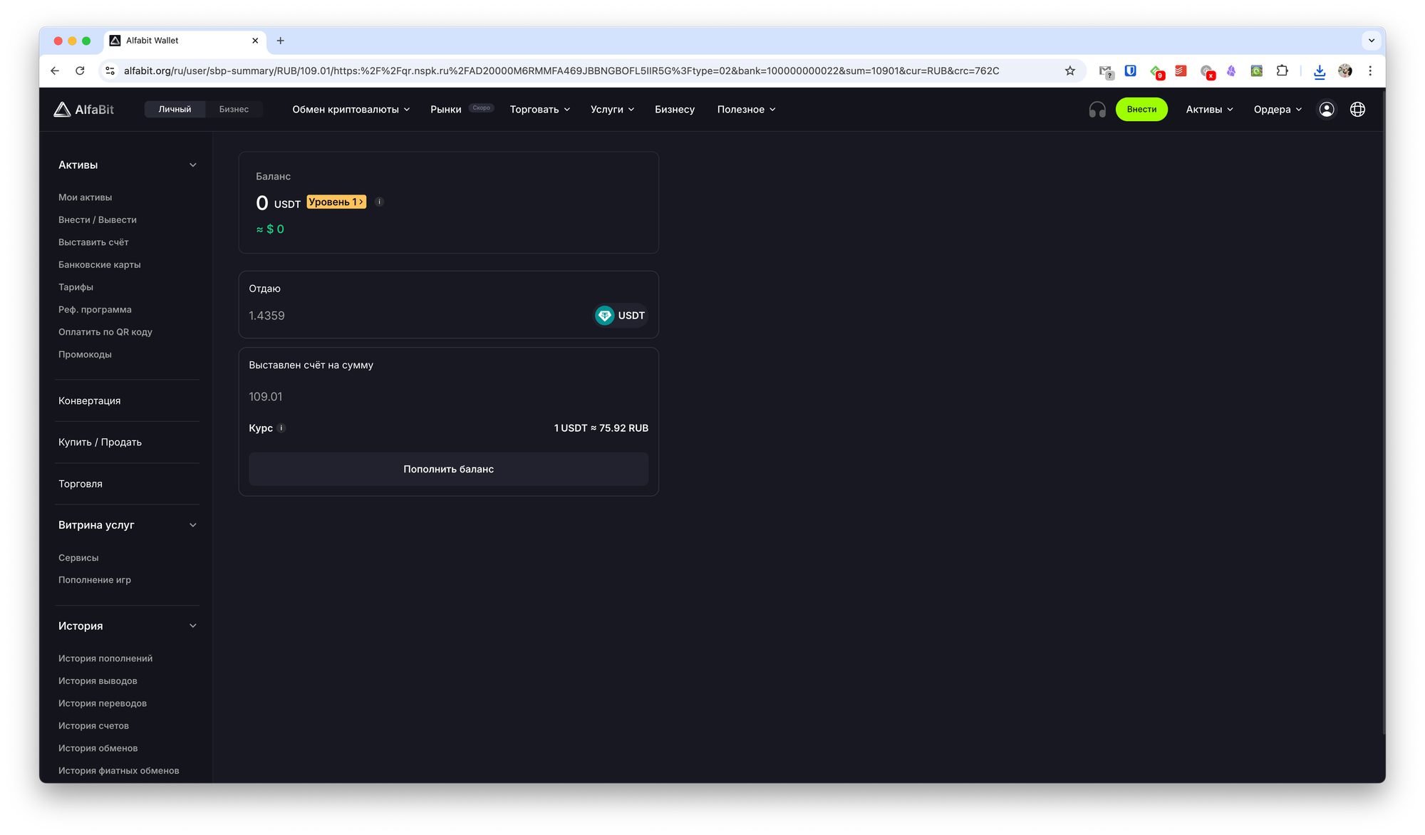Screen dimensions: 1425x835
Task: Click info icon next to Курс
Action: click(281, 428)
